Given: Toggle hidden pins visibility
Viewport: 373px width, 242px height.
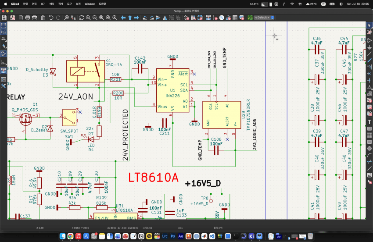Looking at the screenshot, I should (4, 54).
